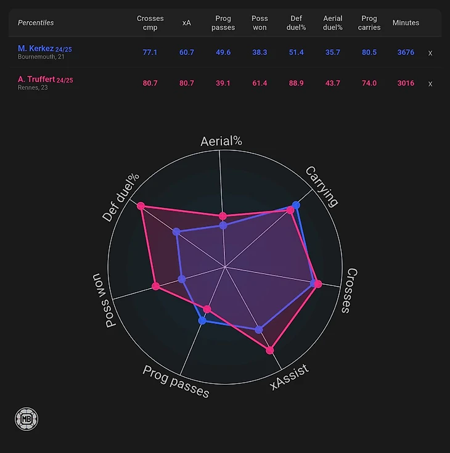Click Truffert's pink xAssist radar point
Screen dimensions: 450x453
tap(269, 351)
